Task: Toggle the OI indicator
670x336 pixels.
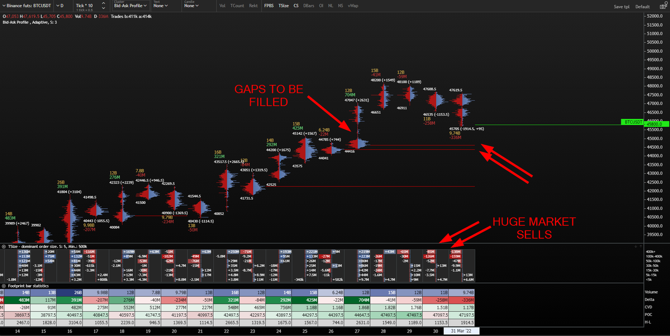Action: pyautogui.click(x=321, y=6)
